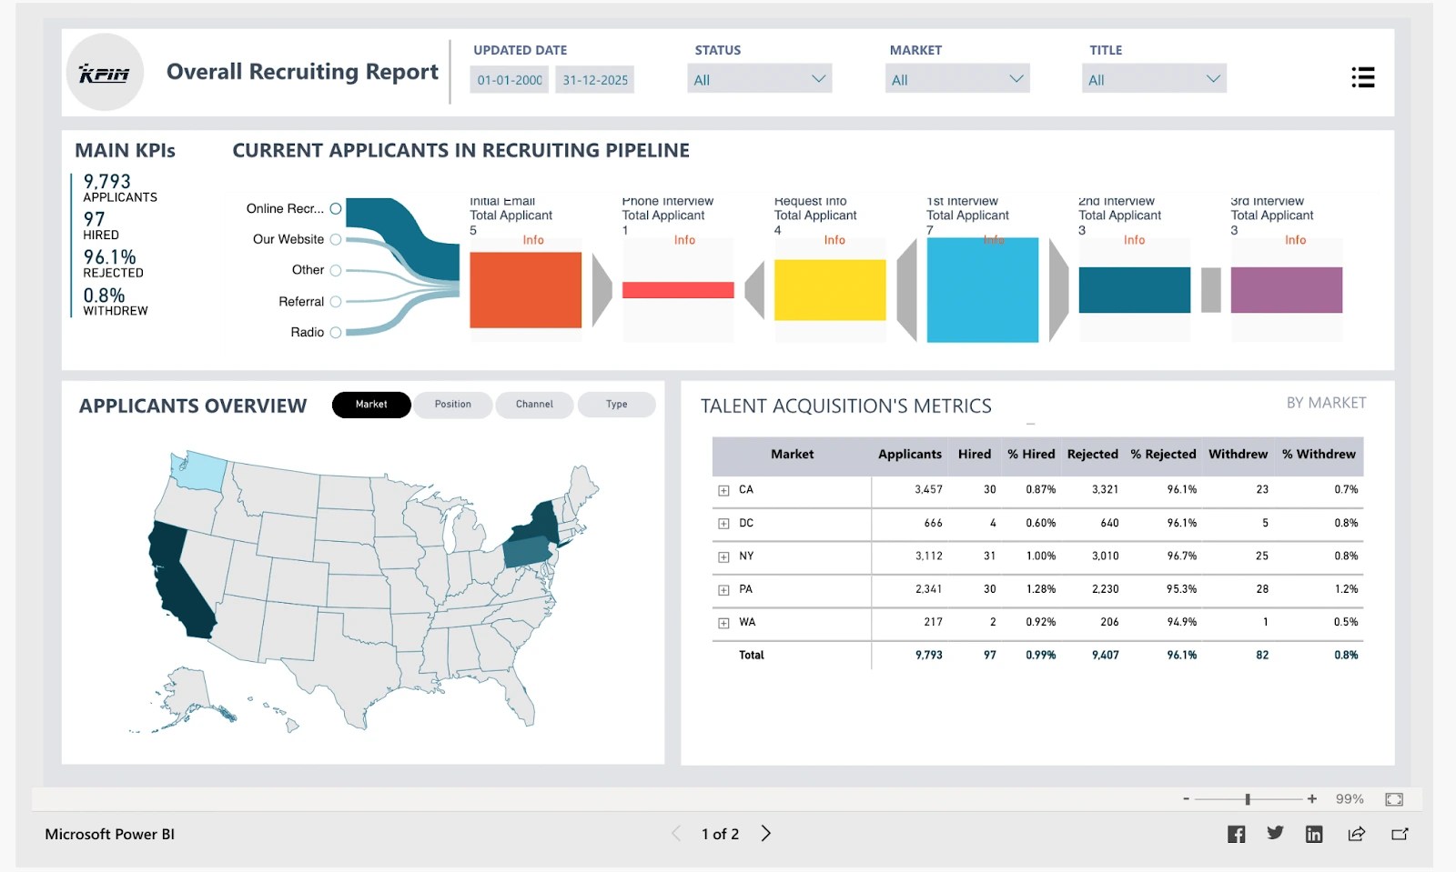The width and height of the screenshot is (1456, 872).
Task: Share the report via the Facebook icon
Action: [x=1237, y=833]
